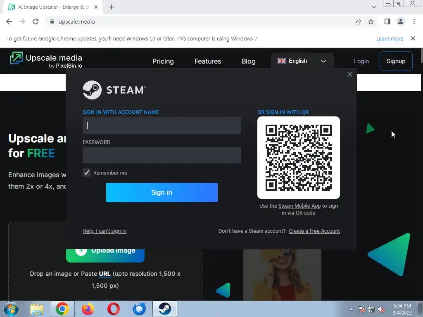
Task: Toggle the Remember me checkbox
Action: click(87, 173)
